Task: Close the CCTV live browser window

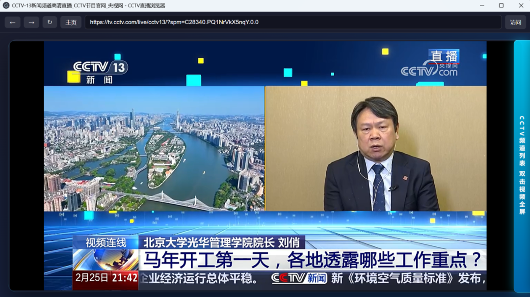Action: point(521,5)
